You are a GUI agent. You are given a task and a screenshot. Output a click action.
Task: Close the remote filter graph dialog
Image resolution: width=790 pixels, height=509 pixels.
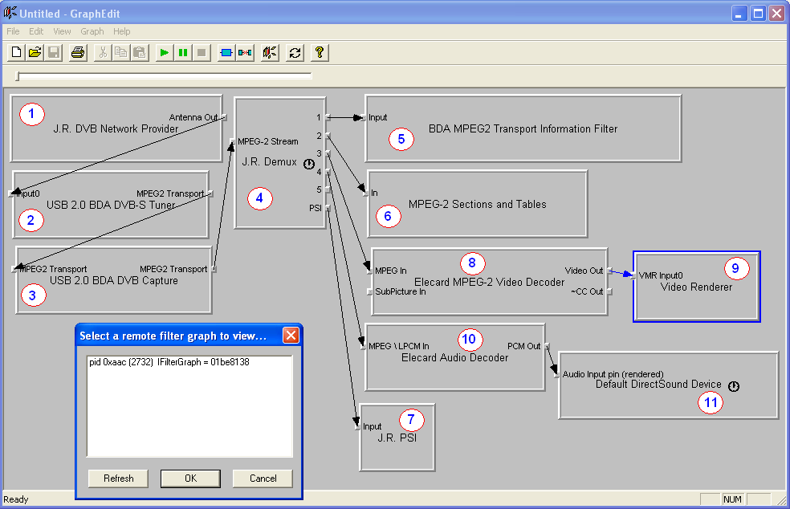pyautogui.click(x=291, y=335)
